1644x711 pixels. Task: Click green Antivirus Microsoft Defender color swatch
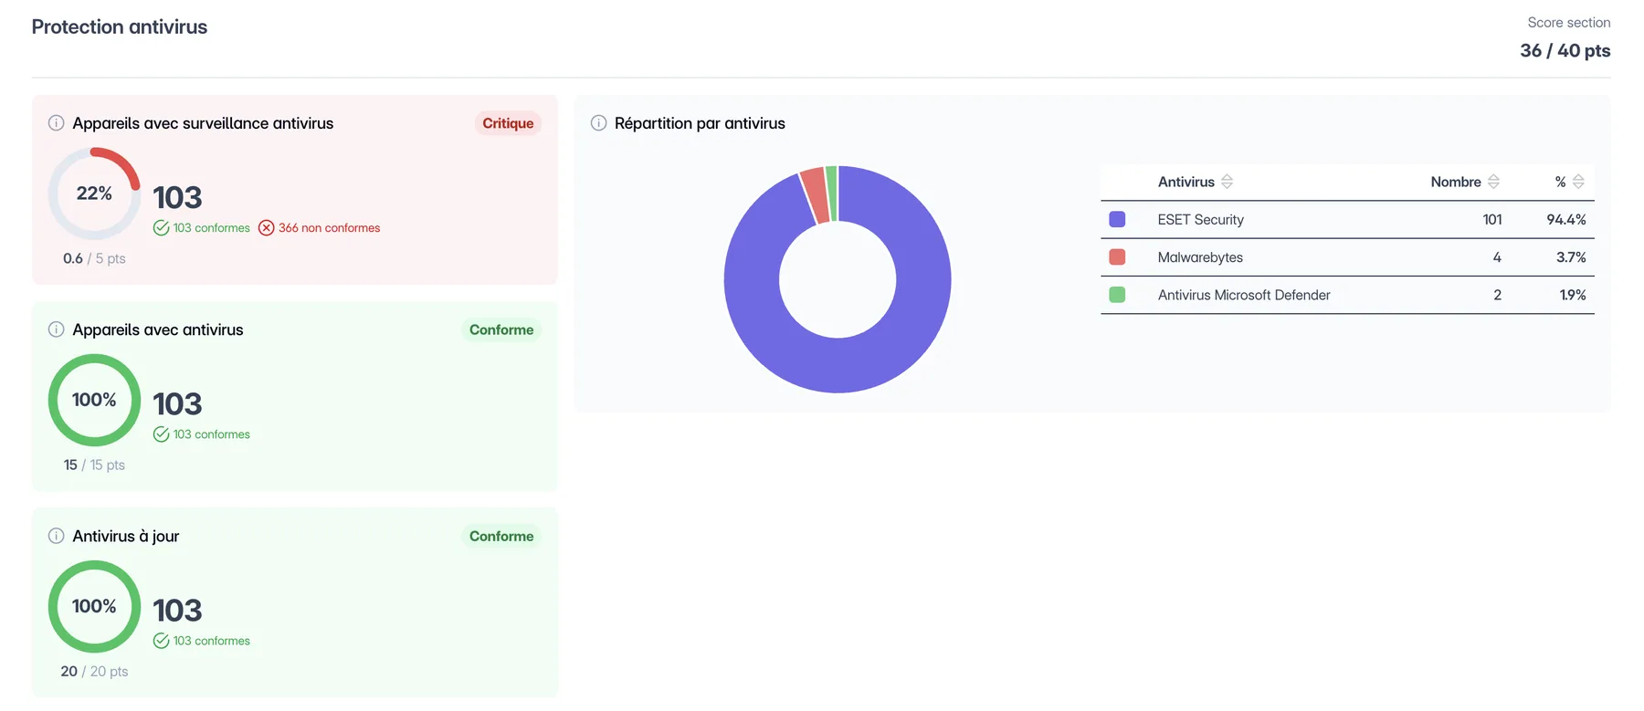tap(1117, 295)
